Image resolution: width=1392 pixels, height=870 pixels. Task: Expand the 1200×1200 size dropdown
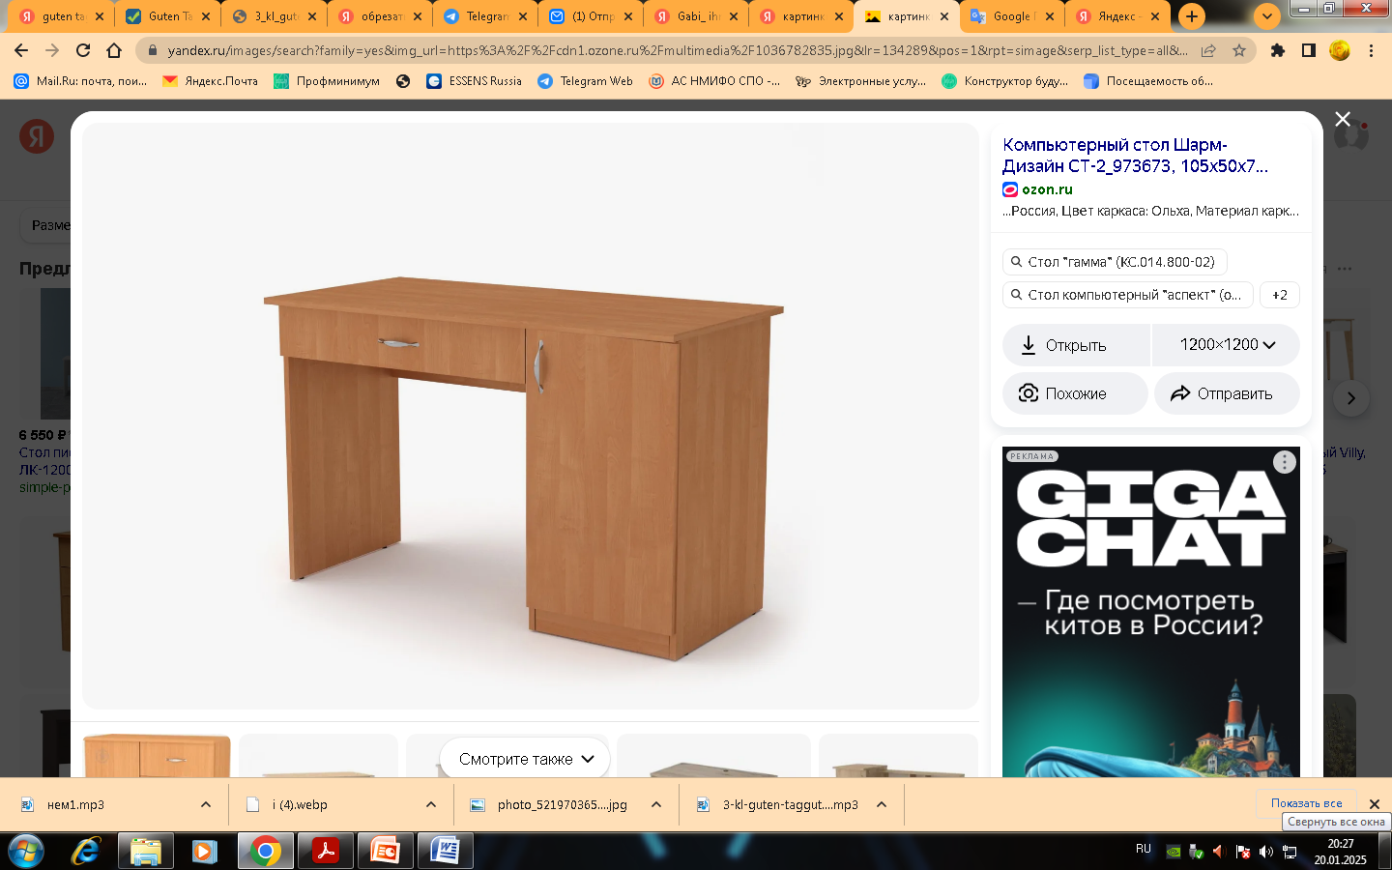[x=1227, y=345]
